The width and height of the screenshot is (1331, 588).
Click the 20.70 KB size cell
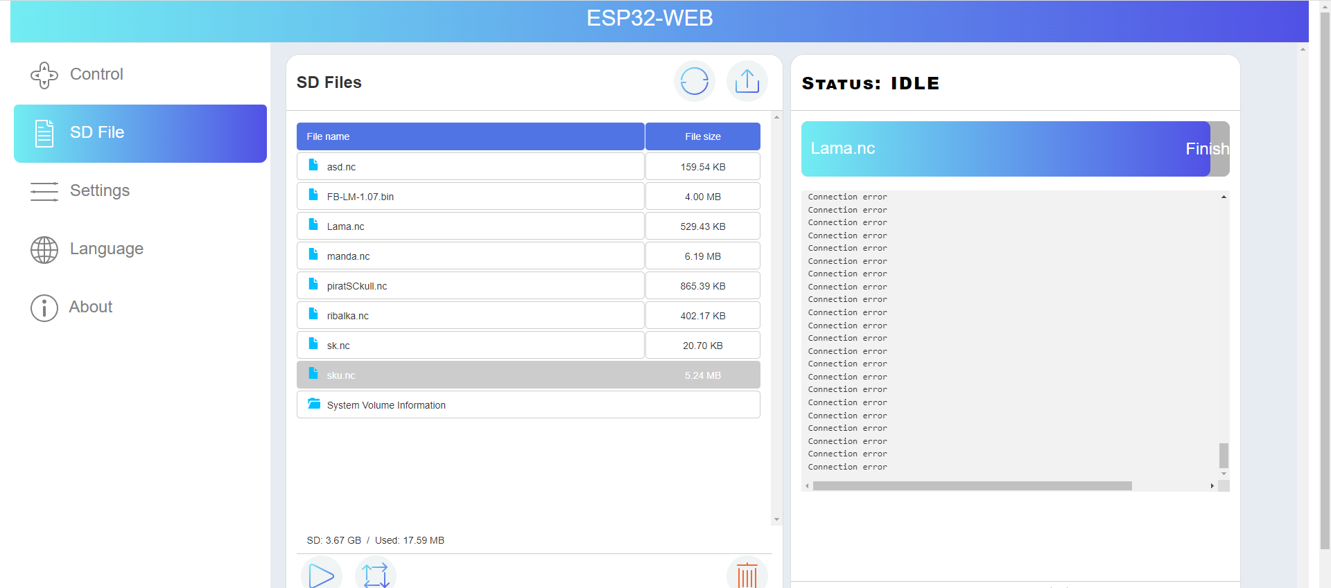tap(703, 346)
